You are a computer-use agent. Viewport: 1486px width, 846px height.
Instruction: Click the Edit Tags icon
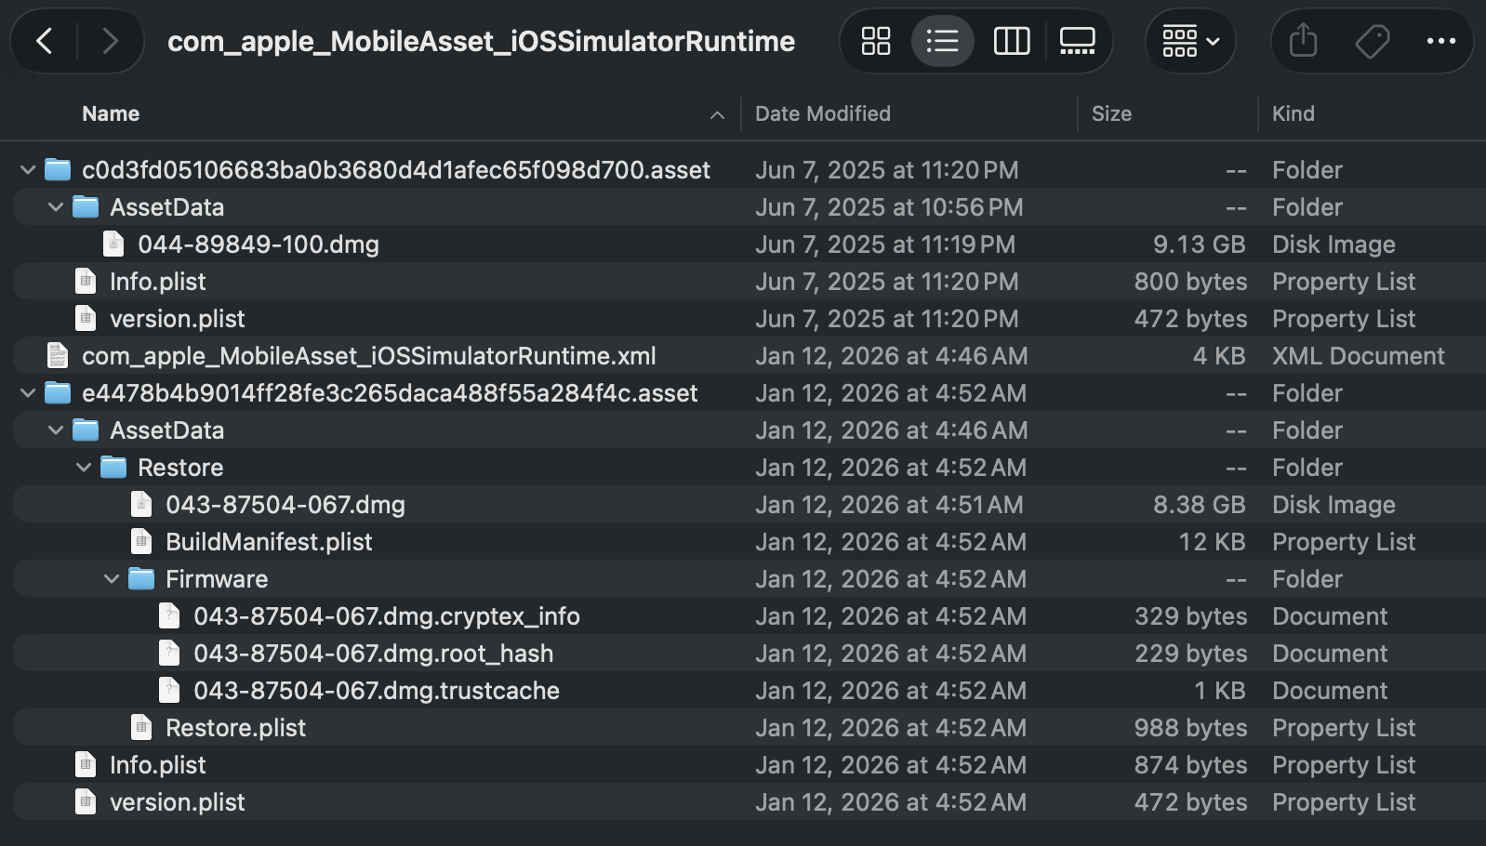coord(1372,41)
